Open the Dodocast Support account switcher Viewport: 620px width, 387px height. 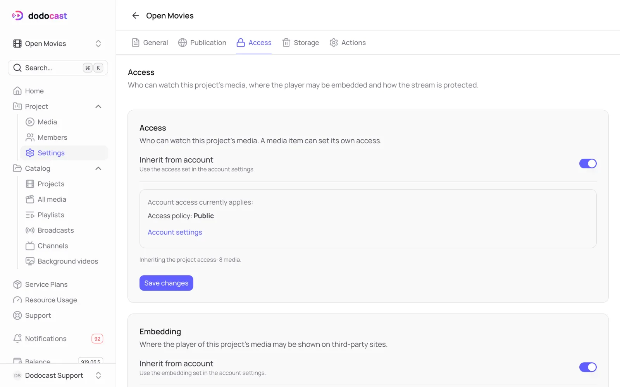click(58, 375)
